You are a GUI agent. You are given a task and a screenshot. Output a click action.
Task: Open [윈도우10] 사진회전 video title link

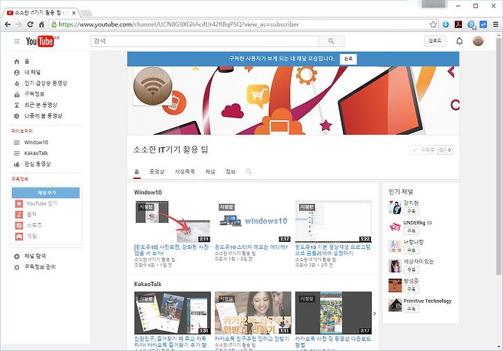pyautogui.click(x=171, y=250)
